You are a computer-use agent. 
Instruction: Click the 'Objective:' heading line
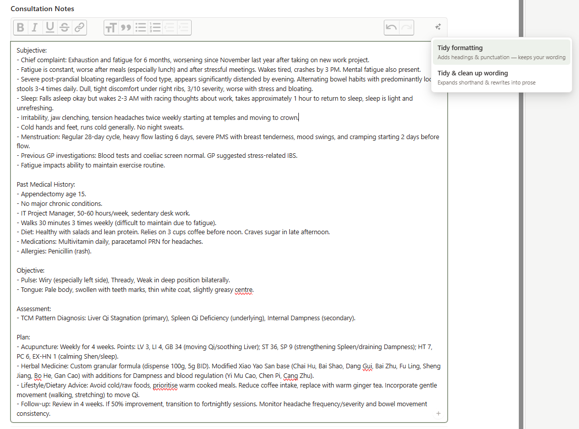(x=30, y=271)
